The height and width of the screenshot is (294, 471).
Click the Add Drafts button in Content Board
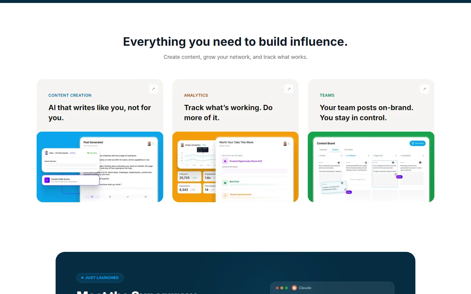pyautogui.click(x=418, y=143)
